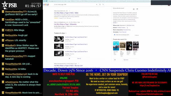Click the thumbs up icon for the movie
The image size is (171, 96).
tap(134, 9)
